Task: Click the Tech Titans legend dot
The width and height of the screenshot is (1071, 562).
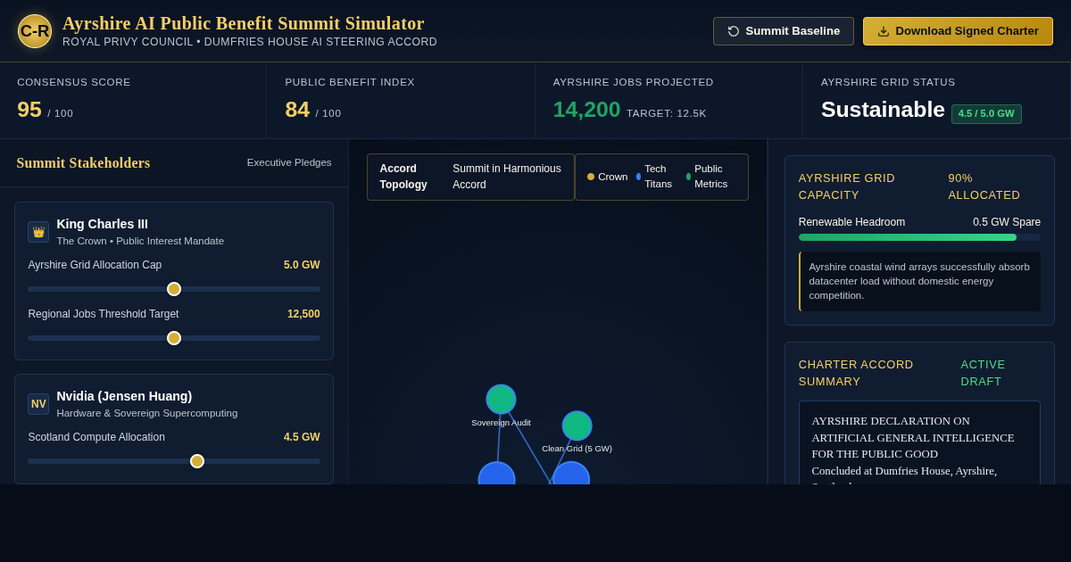Action: pyautogui.click(x=638, y=177)
